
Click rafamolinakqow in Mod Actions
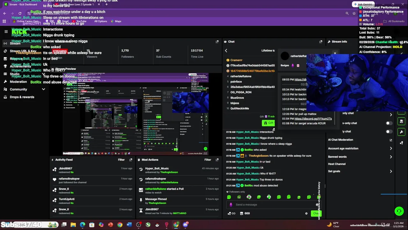pos(156,179)
